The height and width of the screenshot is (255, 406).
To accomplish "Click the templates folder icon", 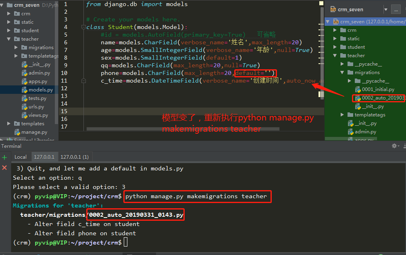I will tap(17, 124).
